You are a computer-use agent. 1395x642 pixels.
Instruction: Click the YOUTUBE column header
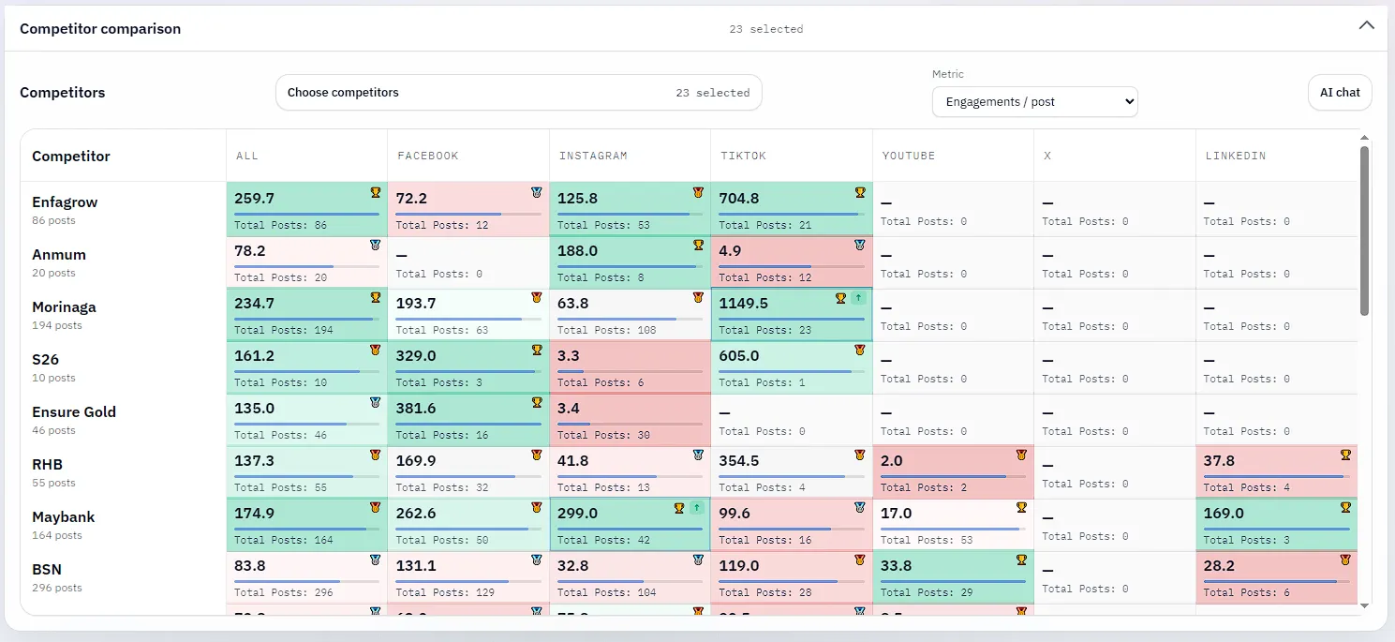(909, 156)
